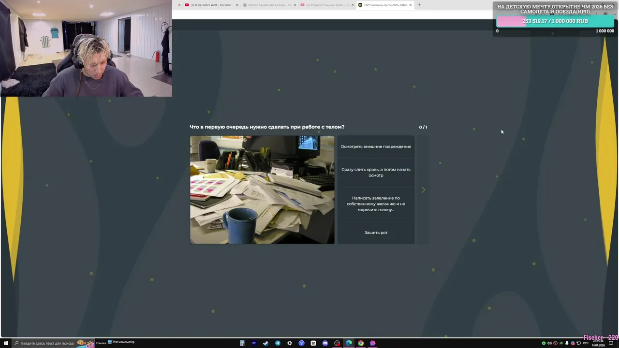The width and height of the screenshot is (619, 348).
Task: Select the 'Зашить рот' answer
Action: coord(376,232)
